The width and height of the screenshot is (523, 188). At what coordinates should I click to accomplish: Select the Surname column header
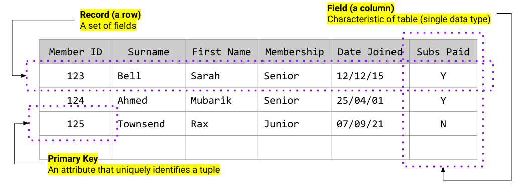pyautogui.click(x=149, y=52)
